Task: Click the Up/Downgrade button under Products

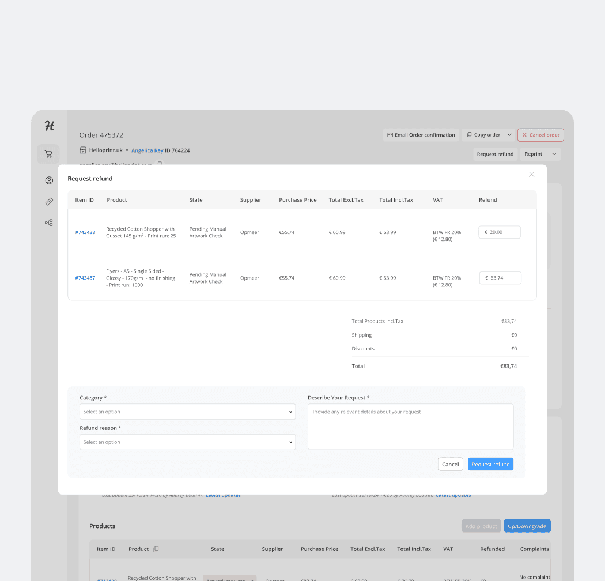Action: pos(527,526)
